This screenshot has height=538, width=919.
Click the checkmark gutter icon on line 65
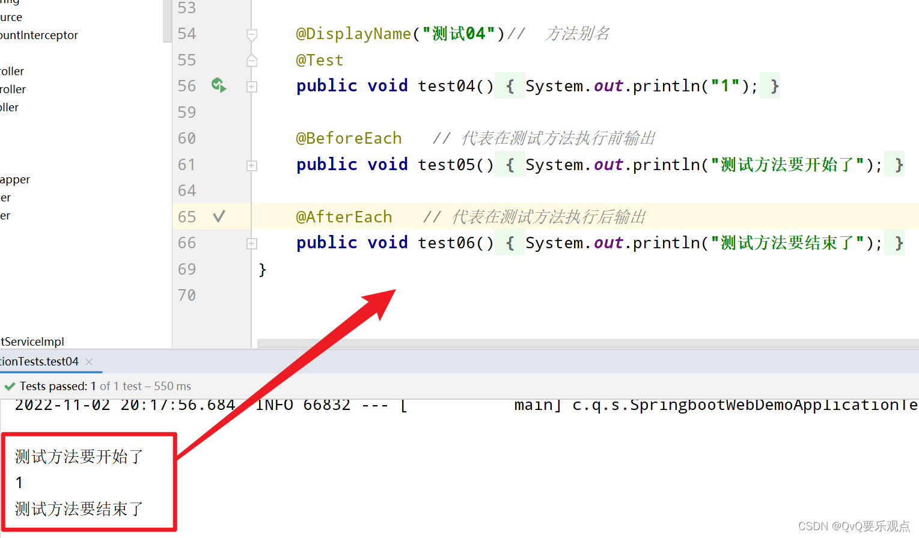219,216
